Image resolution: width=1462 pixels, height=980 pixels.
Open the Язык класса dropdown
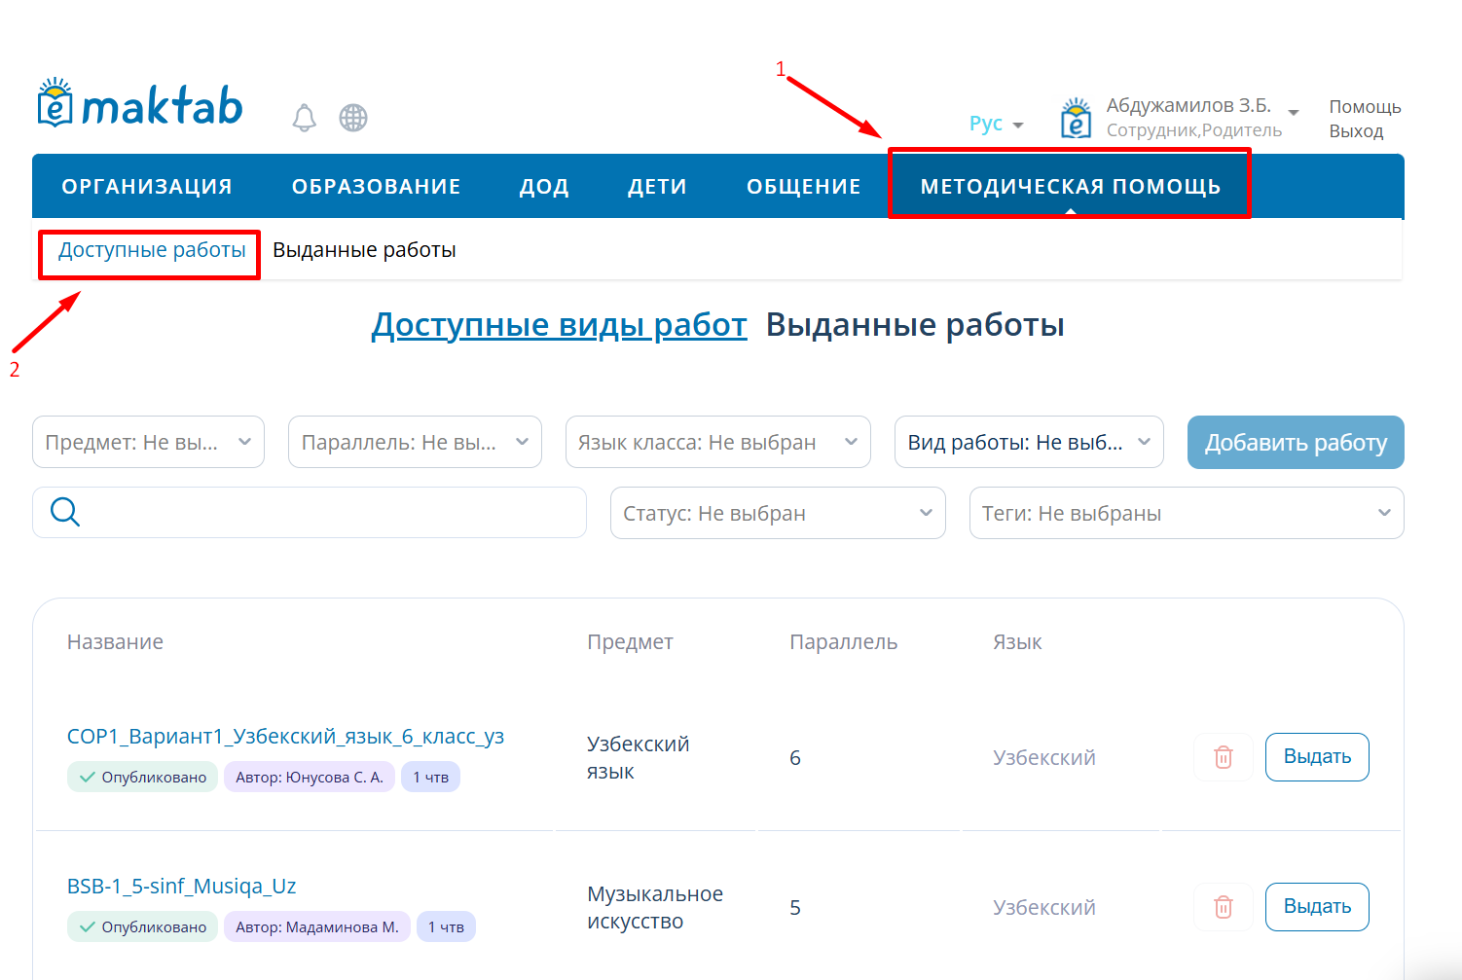(717, 442)
